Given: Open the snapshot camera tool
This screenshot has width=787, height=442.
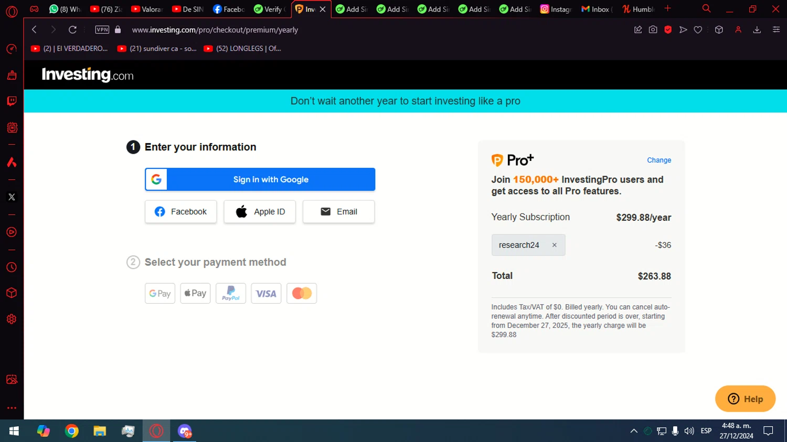Looking at the screenshot, I should (653, 30).
